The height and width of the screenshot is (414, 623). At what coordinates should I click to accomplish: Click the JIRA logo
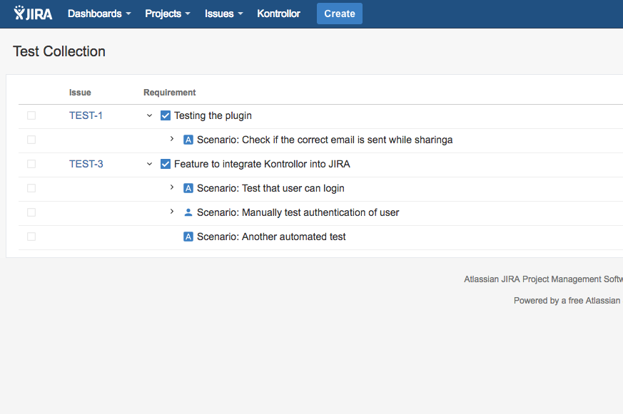(x=33, y=14)
